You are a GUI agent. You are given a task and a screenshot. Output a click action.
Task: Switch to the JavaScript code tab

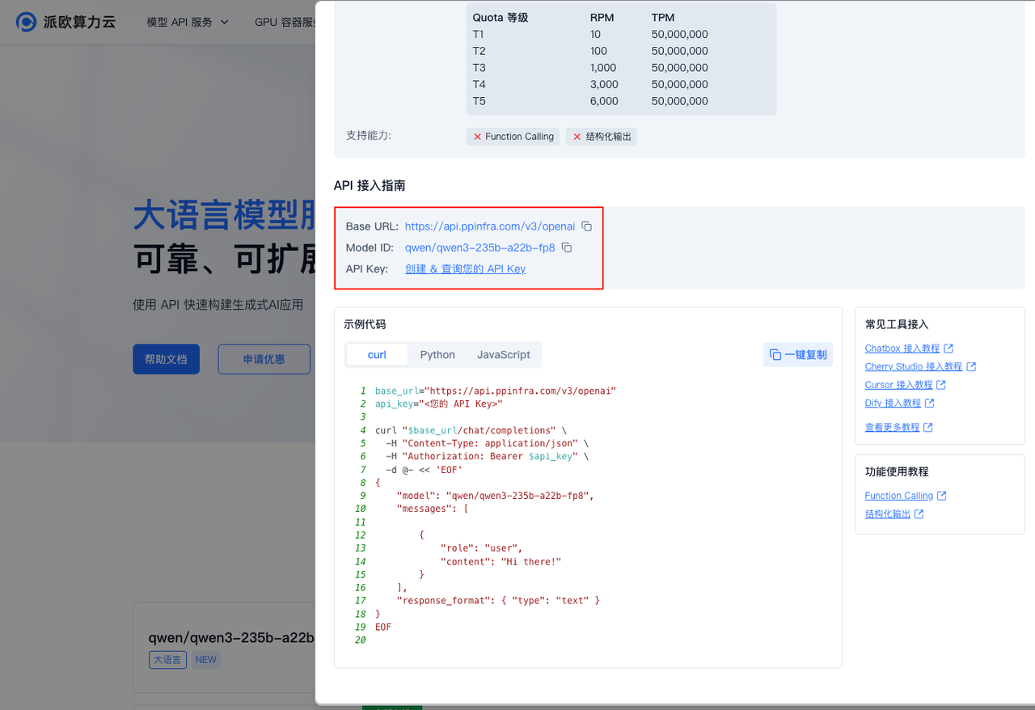(x=504, y=354)
